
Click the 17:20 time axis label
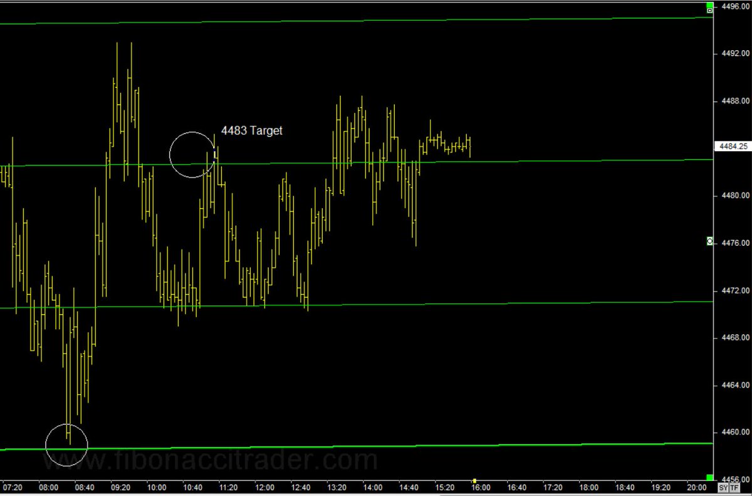tap(553, 488)
